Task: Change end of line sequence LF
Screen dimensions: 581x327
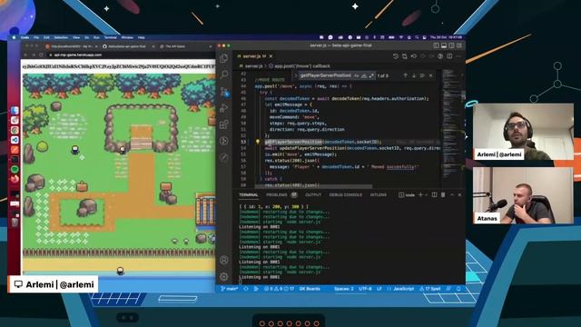Action: tap(379, 289)
